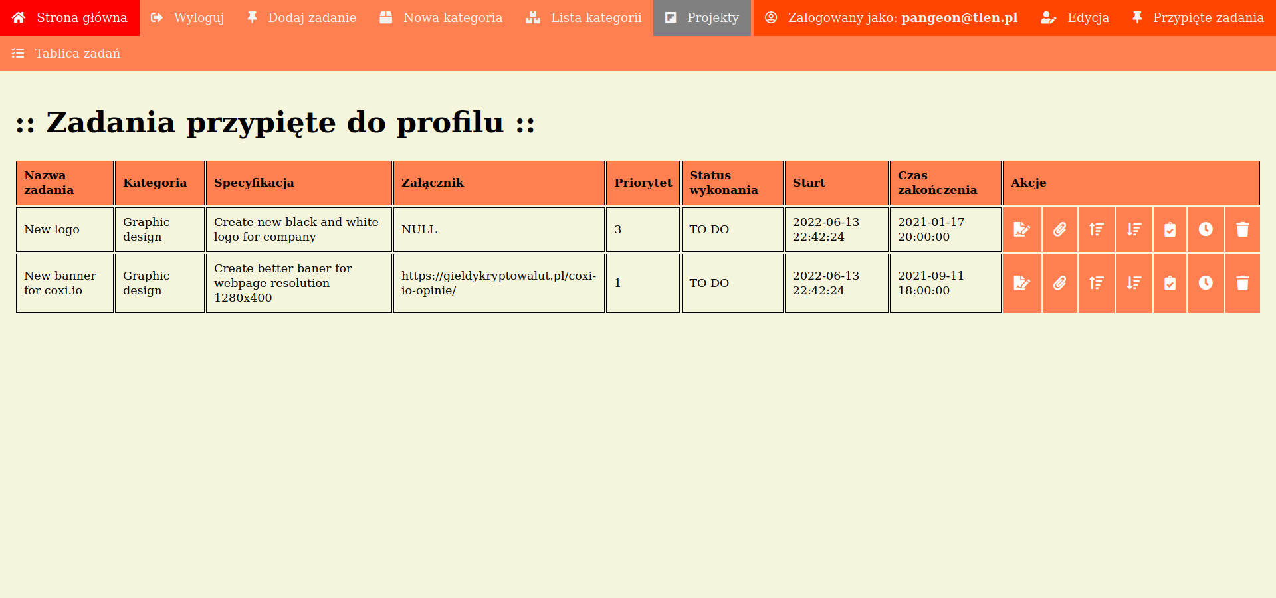
Task: Click the logged-in user pangeon@tlen.pl
Action: 891,18
